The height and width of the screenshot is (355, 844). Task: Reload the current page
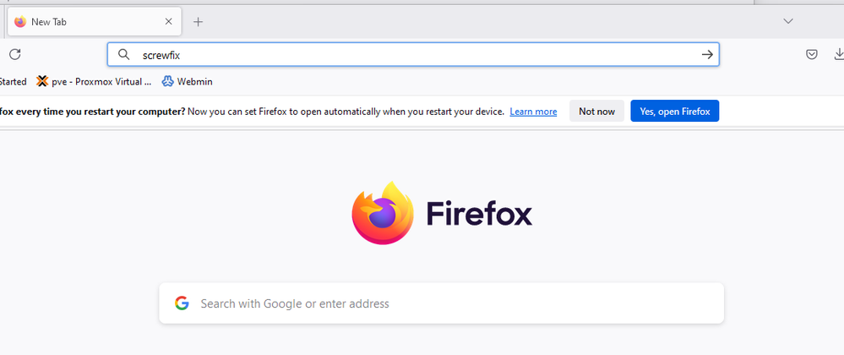pyautogui.click(x=14, y=55)
